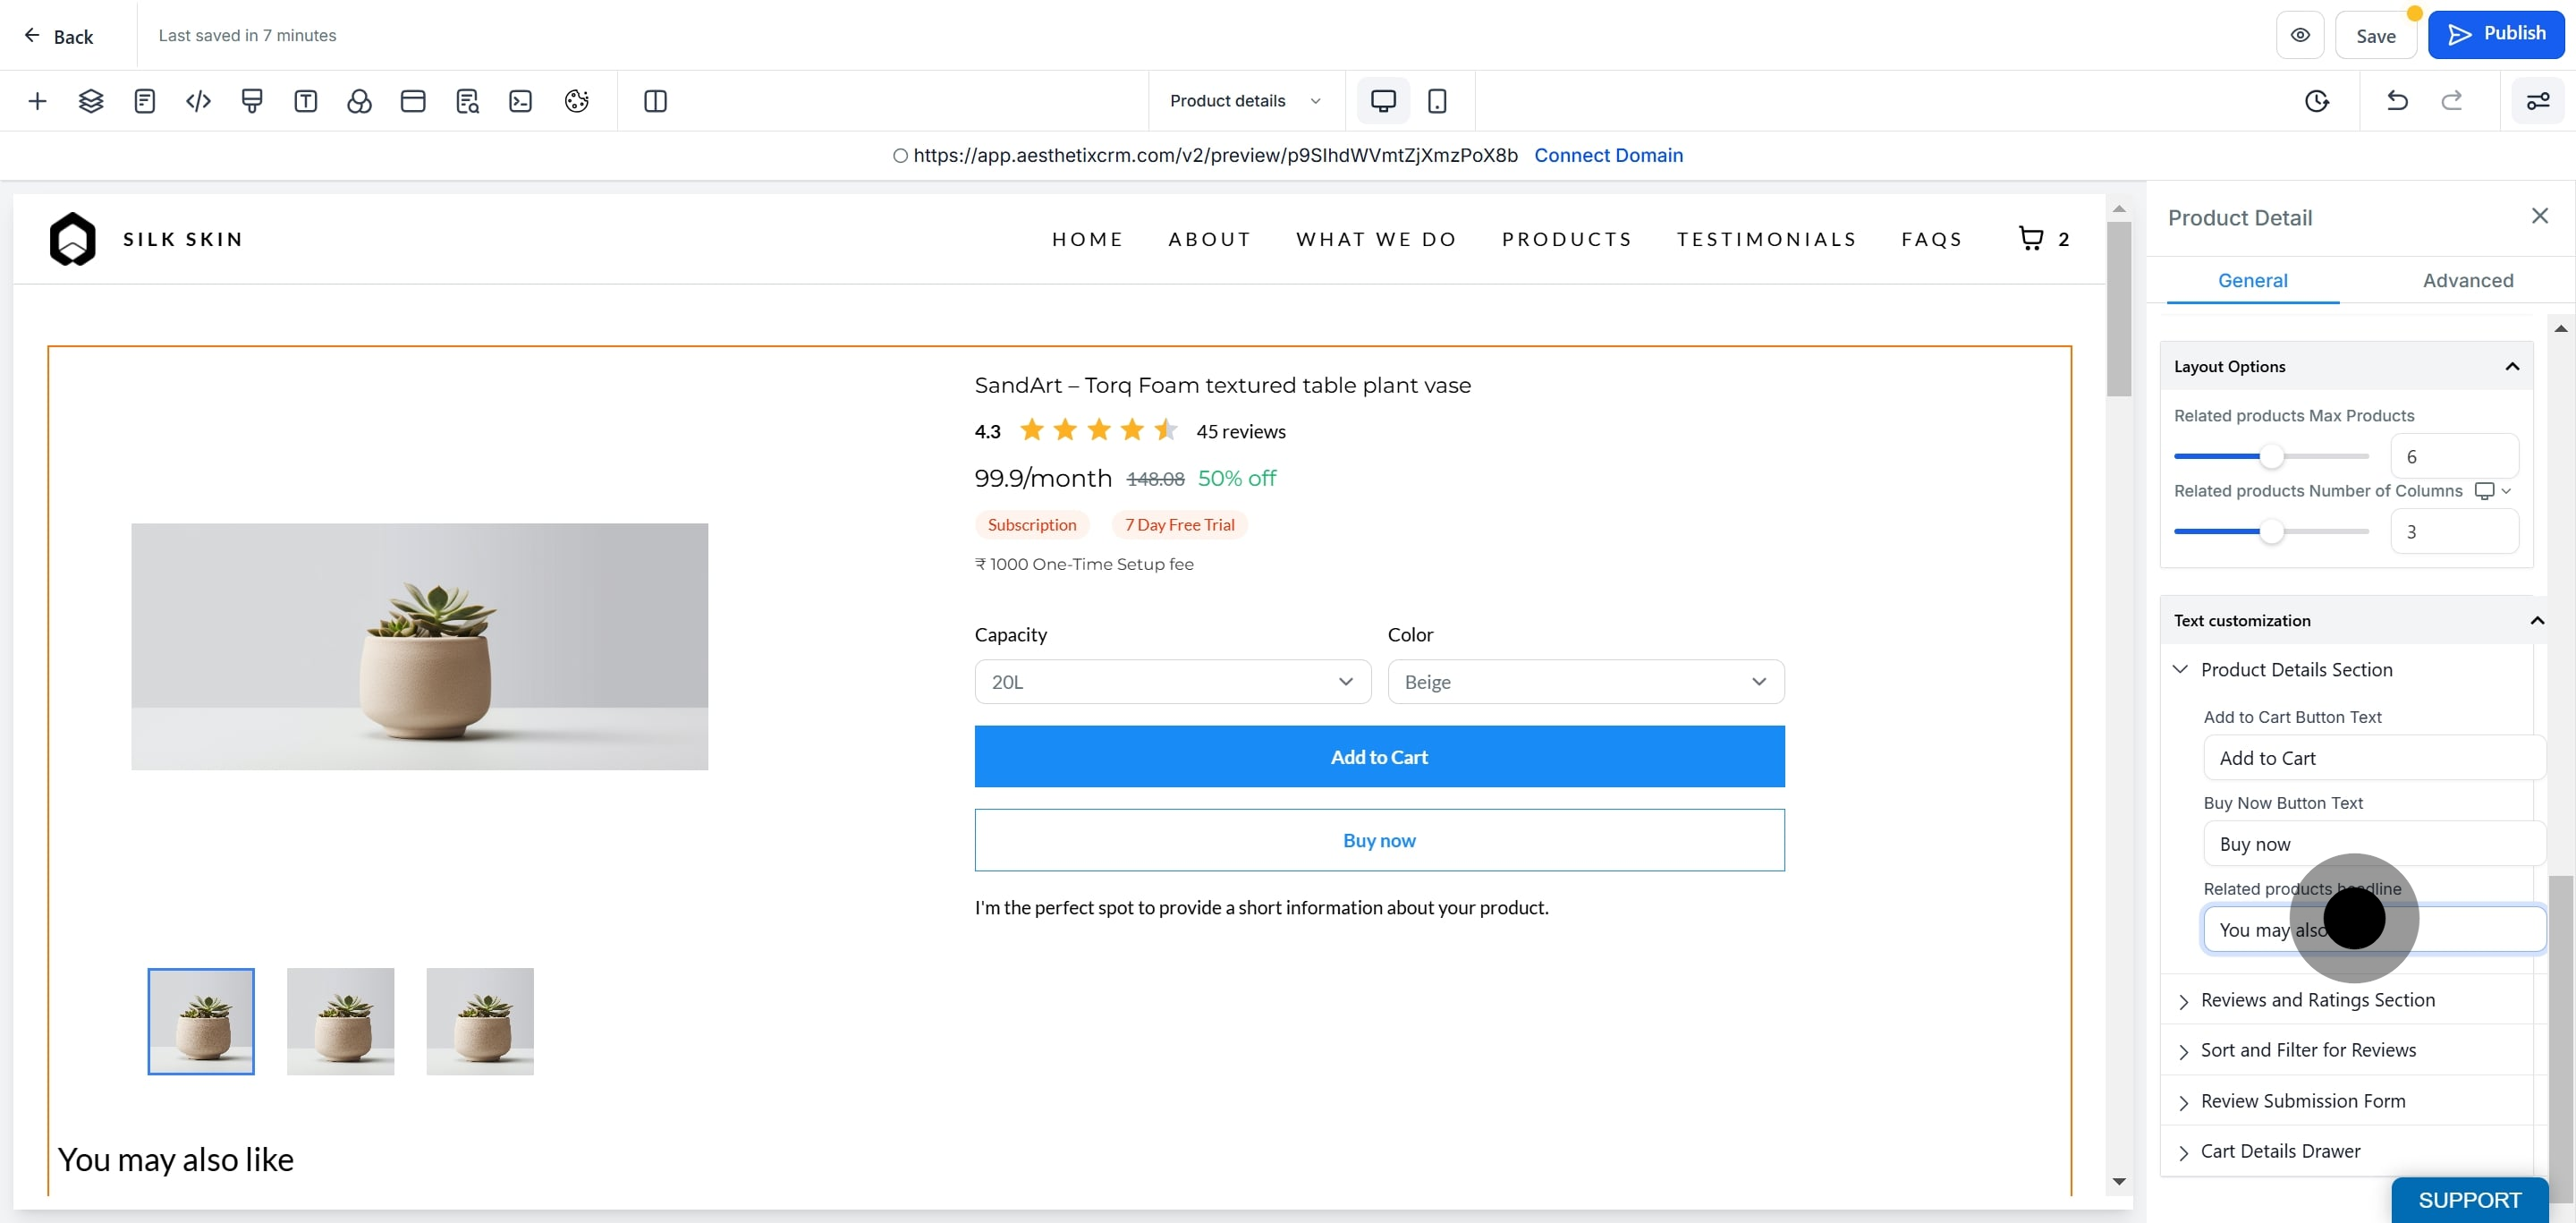Open the cookie consent icon
Screen dimensions: 2576x1223
point(576,101)
